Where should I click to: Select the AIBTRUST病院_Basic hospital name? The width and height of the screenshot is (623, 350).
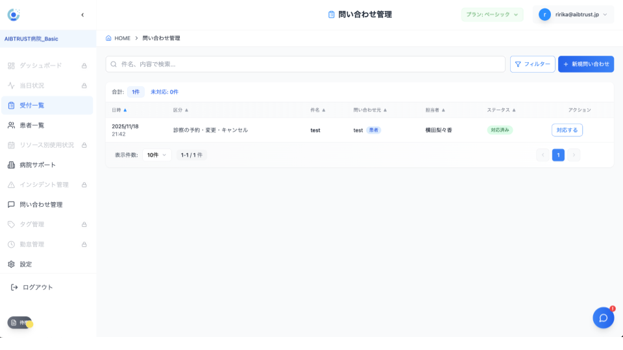(x=31, y=39)
